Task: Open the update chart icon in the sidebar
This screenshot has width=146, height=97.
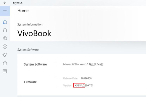Action: [x=5, y=46]
